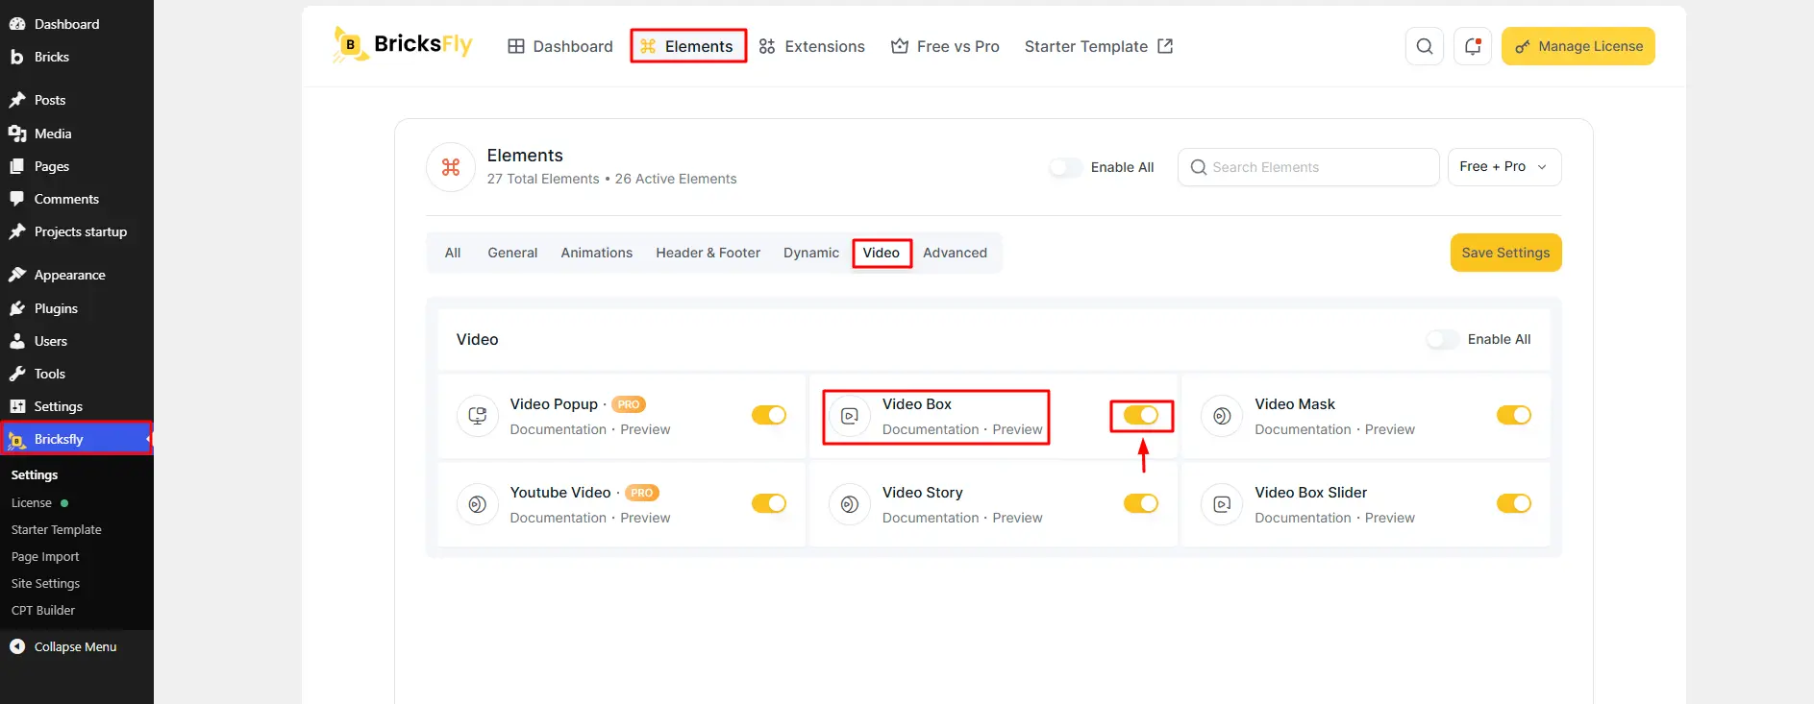Click the Video Popup element icon
Image resolution: width=1814 pixels, height=704 pixels.
478,416
